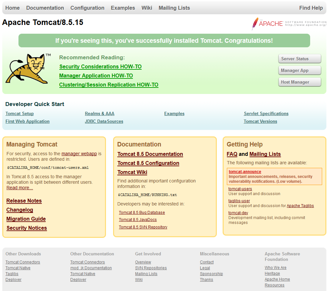This screenshot has height=291, width=327.
Task: Follow the Read more... link
Action: click(19, 188)
